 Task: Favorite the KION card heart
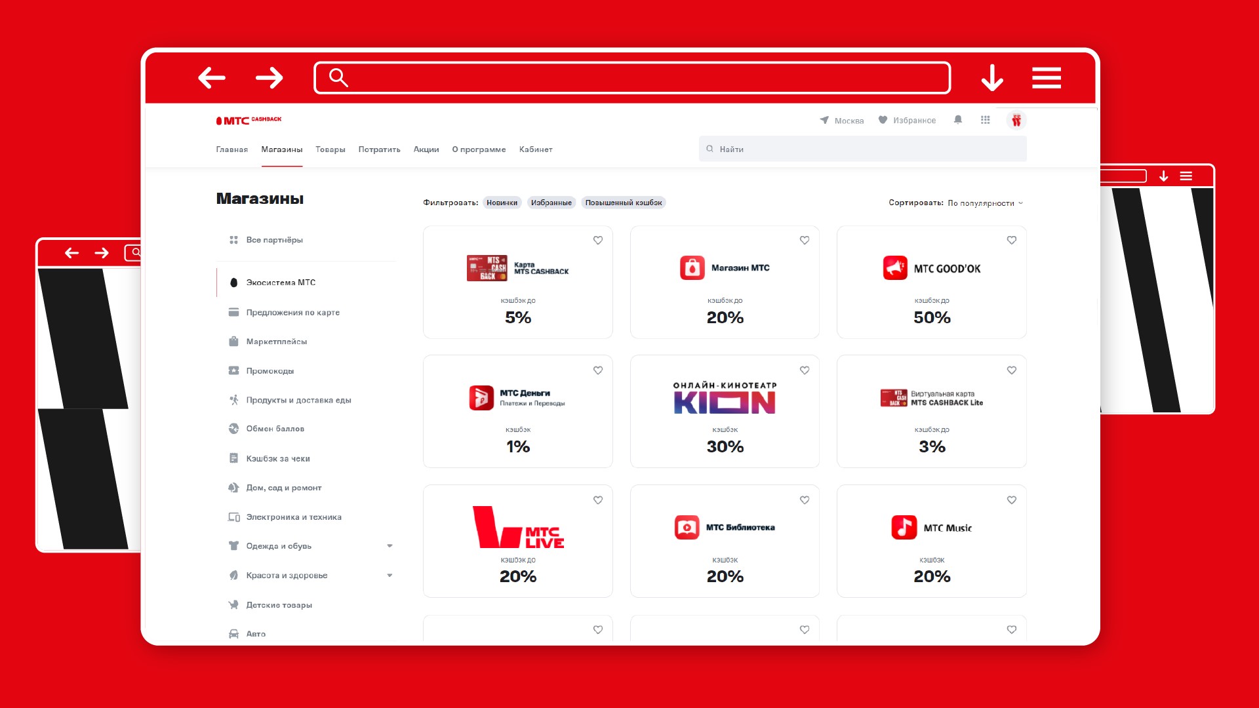(805, 370)
